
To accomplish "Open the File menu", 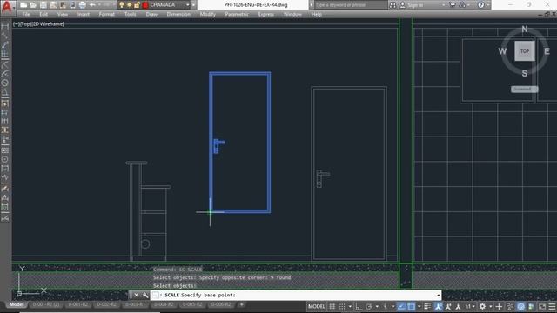I will [x=26, y=14].
